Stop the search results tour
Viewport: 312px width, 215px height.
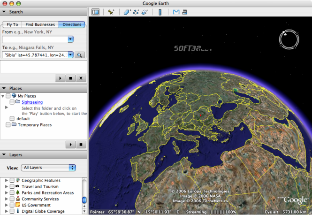point(70,78)
